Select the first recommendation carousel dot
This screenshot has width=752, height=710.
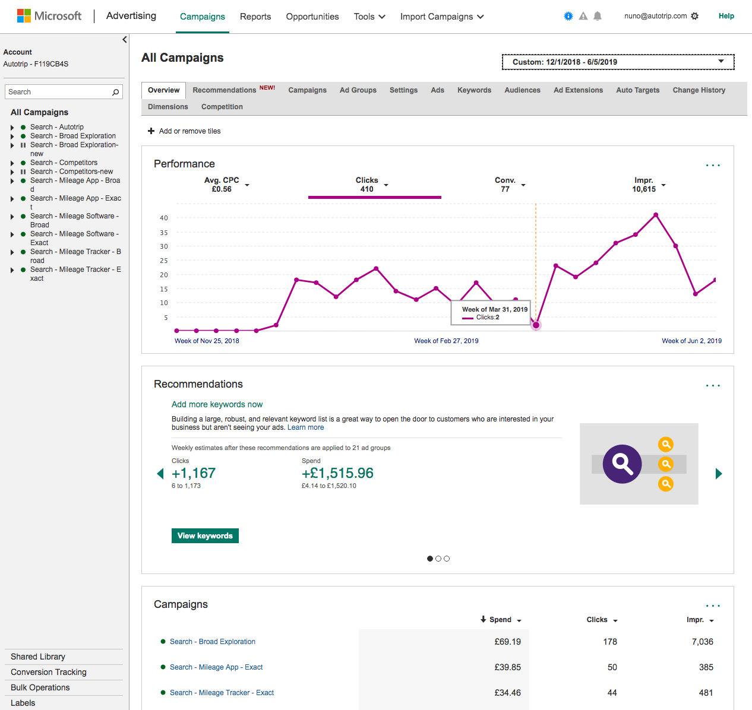click(x=430, y=559)
